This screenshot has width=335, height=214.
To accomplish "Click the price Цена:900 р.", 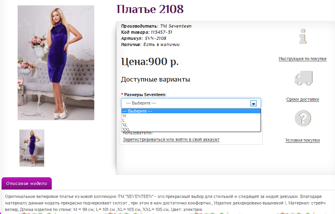I will point(150,62).
